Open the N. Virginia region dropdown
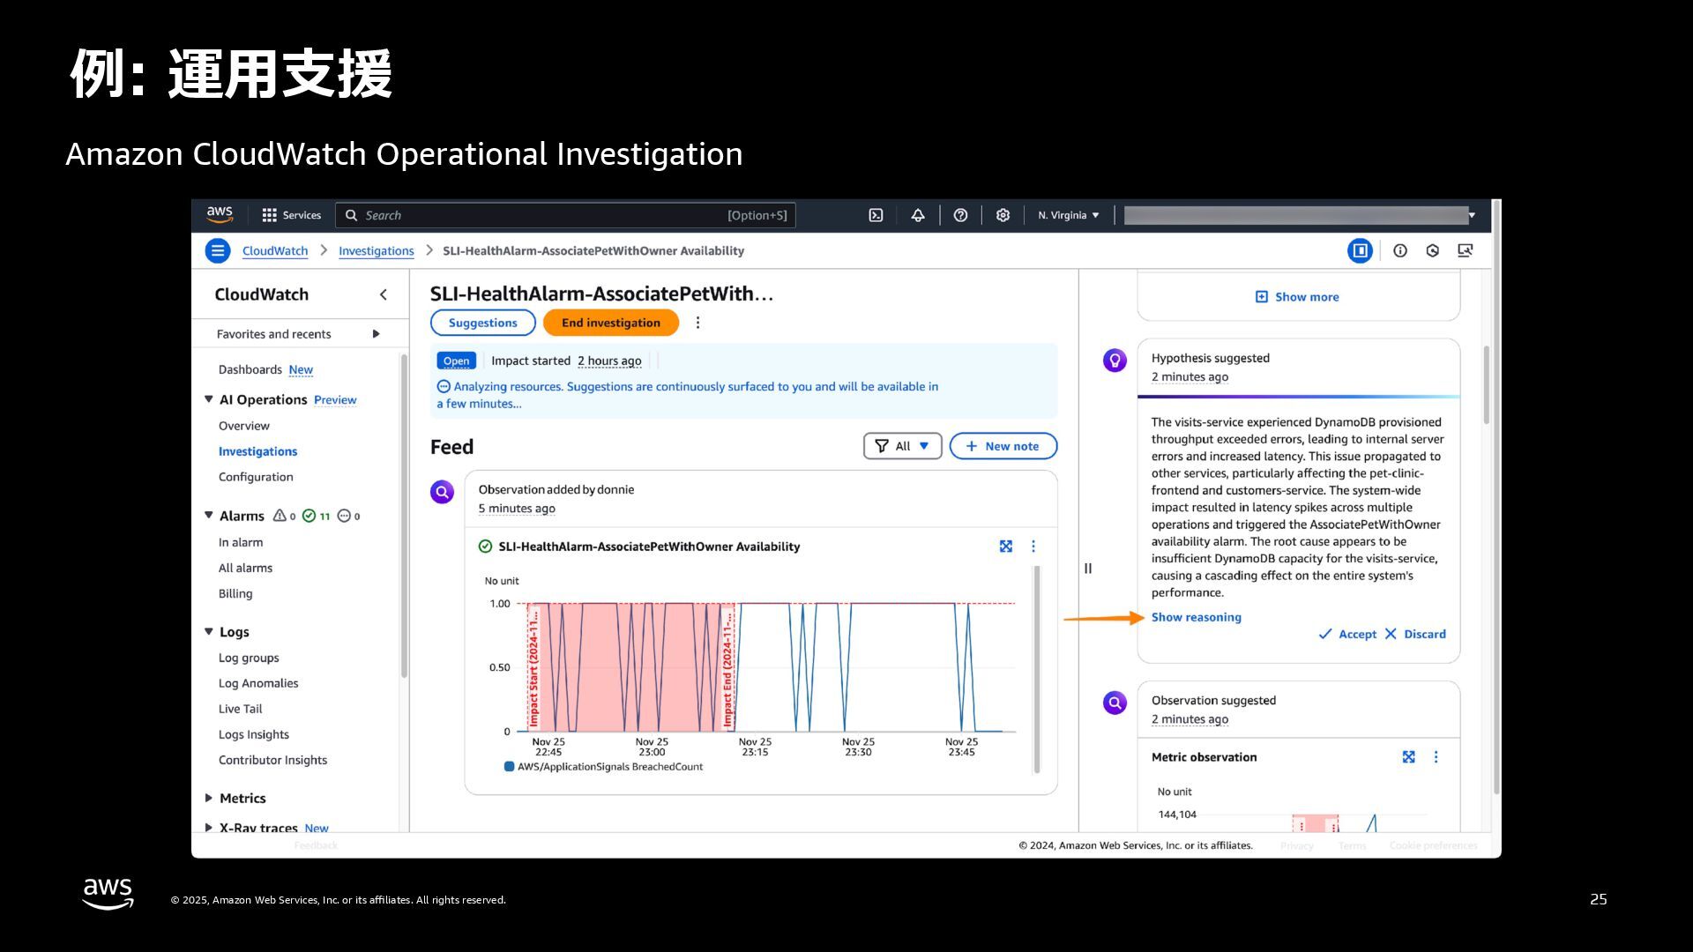 coord(1069,215)
